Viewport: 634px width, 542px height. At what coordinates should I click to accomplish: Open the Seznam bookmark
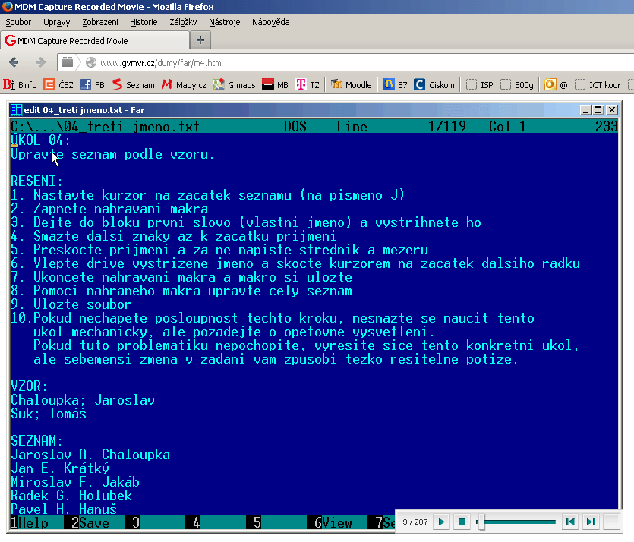[x=134, y=85]
